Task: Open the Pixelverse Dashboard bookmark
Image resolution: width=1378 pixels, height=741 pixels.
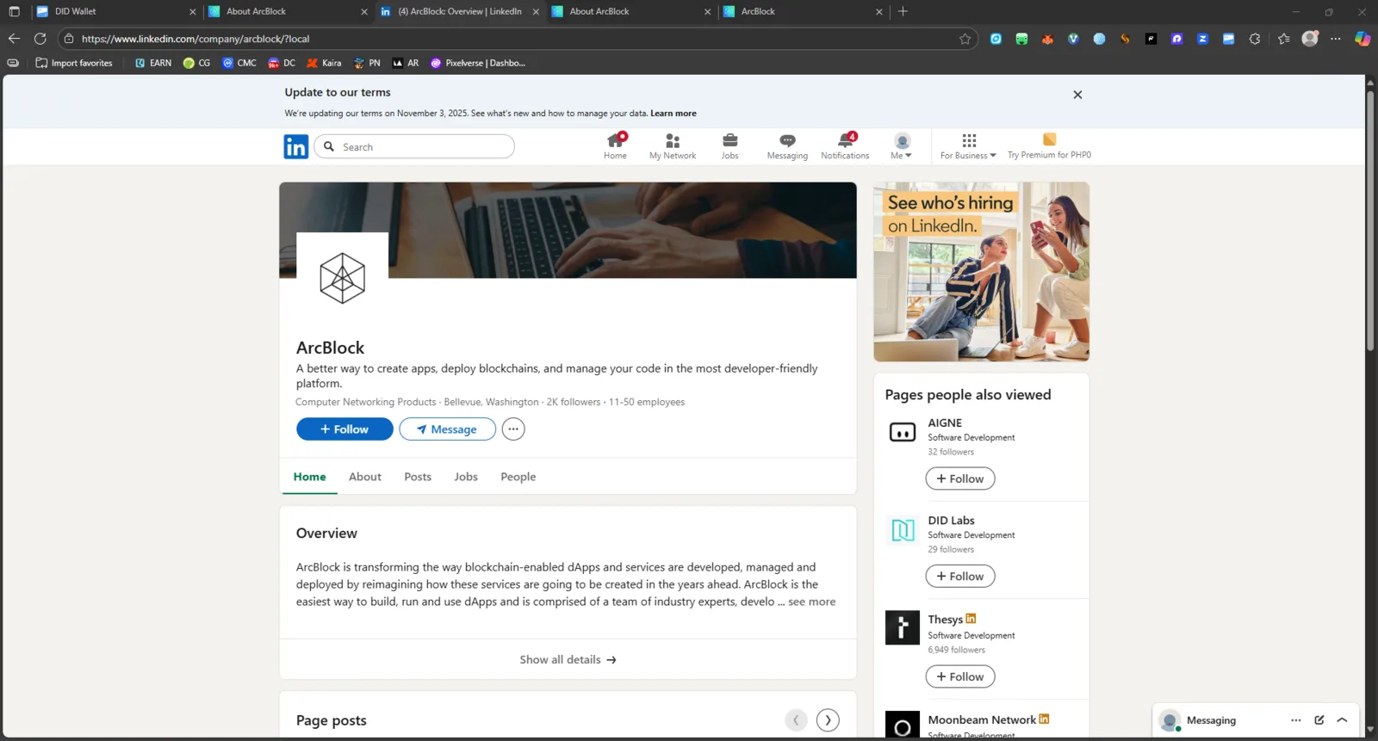Action: pos(478,63)
